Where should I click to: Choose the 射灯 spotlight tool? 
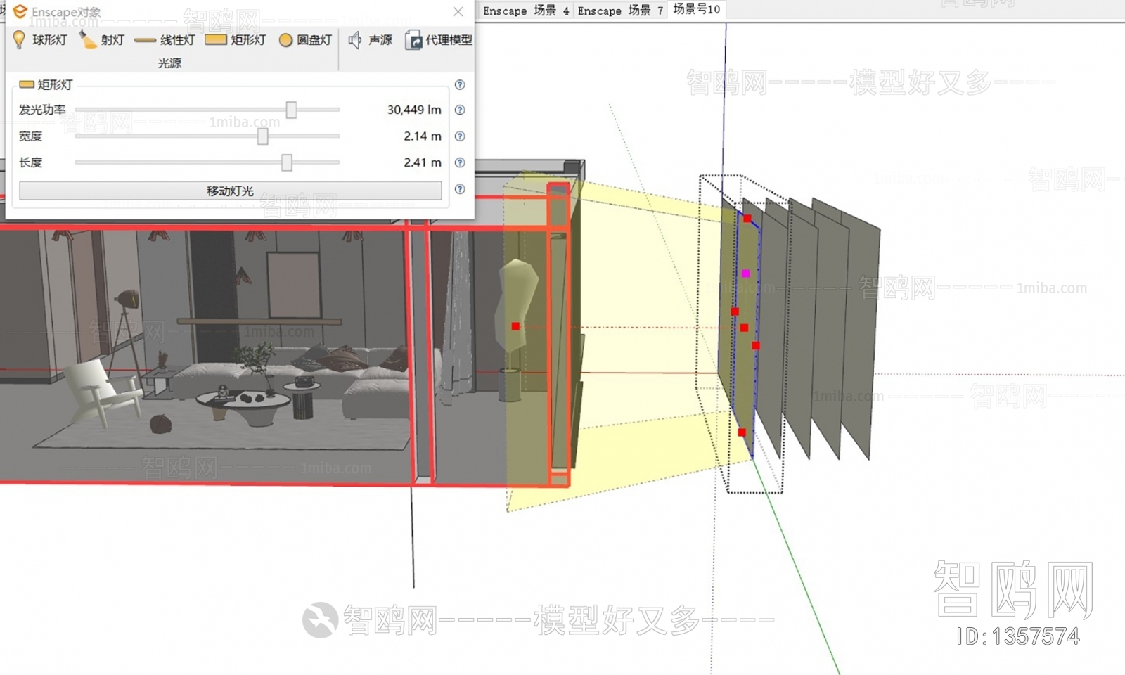(89, 40)
